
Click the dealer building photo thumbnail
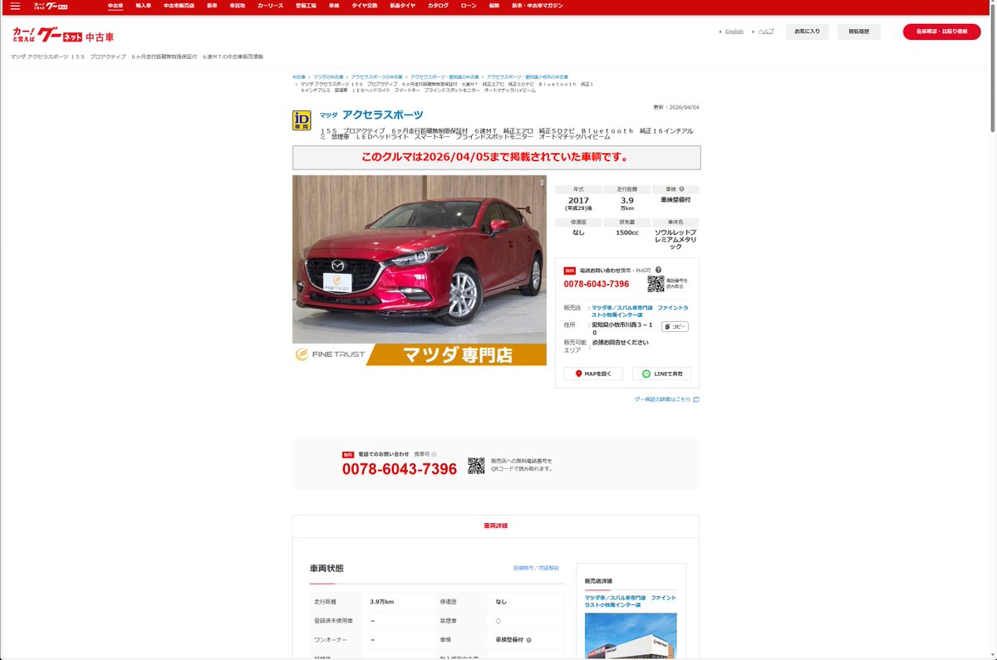[631, 636]
